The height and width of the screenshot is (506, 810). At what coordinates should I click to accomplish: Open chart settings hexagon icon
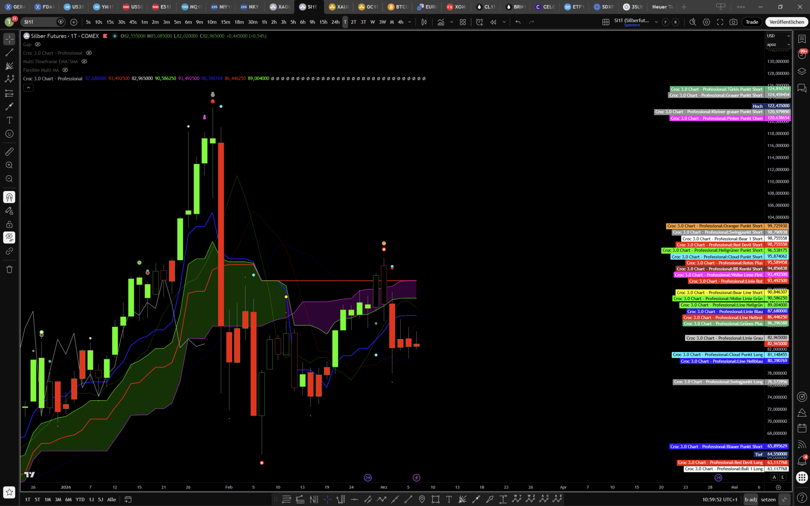(x=706, y=22)
